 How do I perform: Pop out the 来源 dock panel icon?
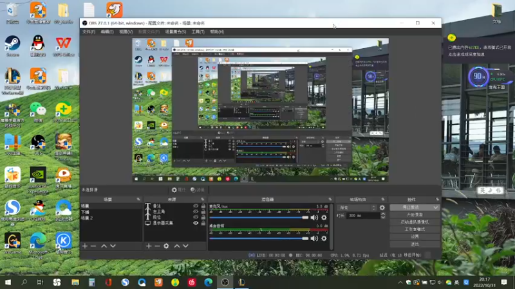pyautogui.click(x=202, y=199)
